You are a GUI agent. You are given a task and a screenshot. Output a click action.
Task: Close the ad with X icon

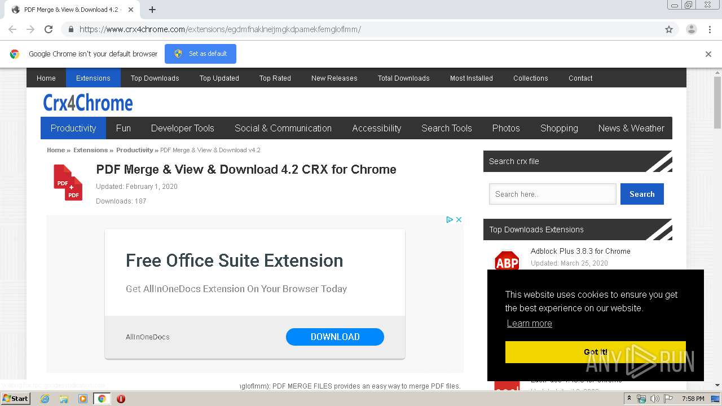[x=459, y=219]
